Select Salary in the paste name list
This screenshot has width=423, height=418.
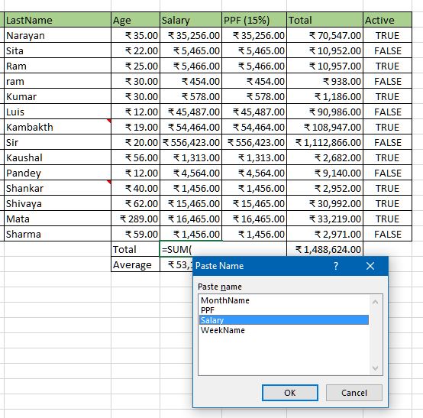point(284,320)
